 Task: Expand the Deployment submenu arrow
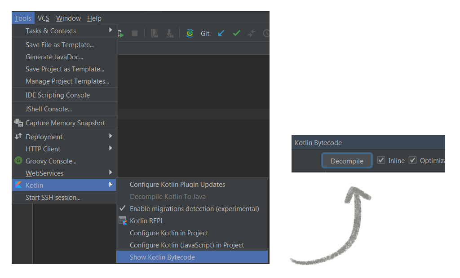tap(111, 136)
